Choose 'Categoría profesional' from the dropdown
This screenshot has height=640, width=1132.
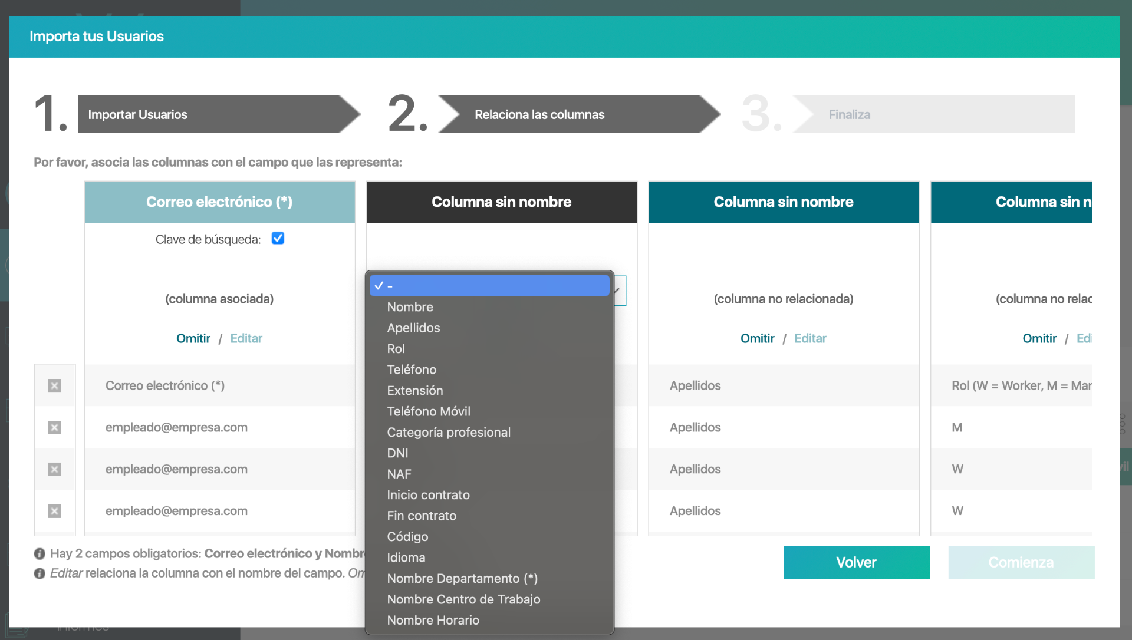click(489, 433)
